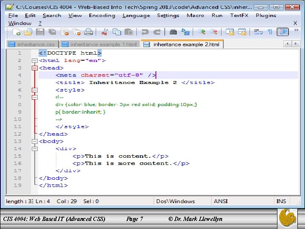The image size is (305, 229).
Task: Open the ? help menu
Action: (x=40, y=23)
